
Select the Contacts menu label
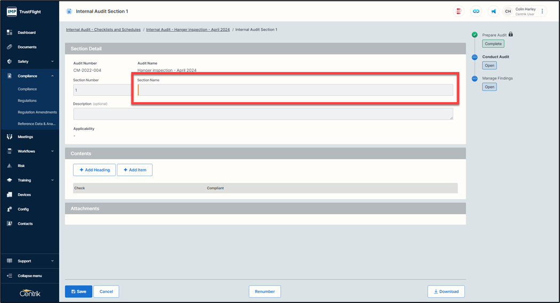click(x=25, y=224)
